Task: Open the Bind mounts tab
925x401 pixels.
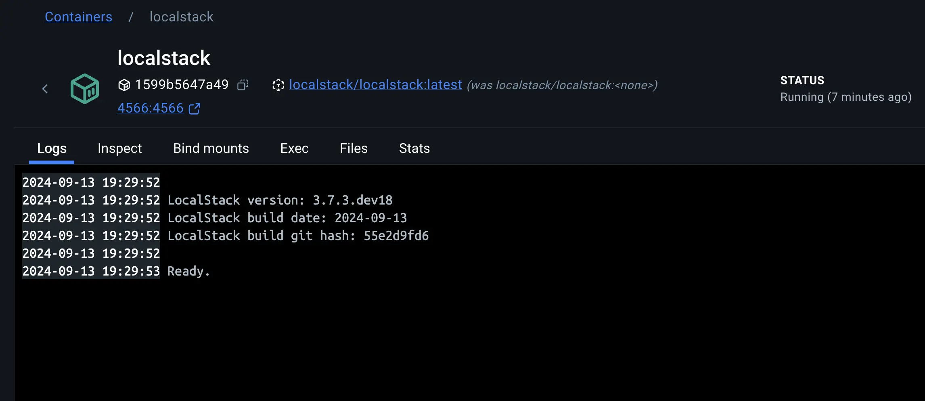Action: [x=210, y=148]
